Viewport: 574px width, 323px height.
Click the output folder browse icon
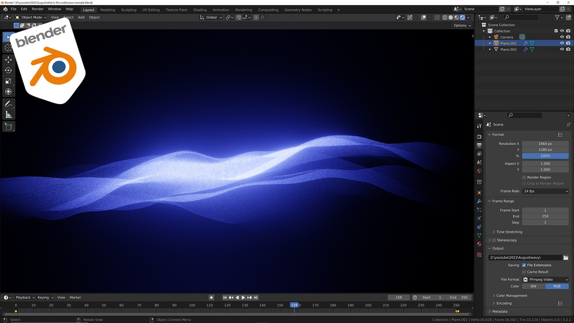pyautogui.click(x=565, y=257)
